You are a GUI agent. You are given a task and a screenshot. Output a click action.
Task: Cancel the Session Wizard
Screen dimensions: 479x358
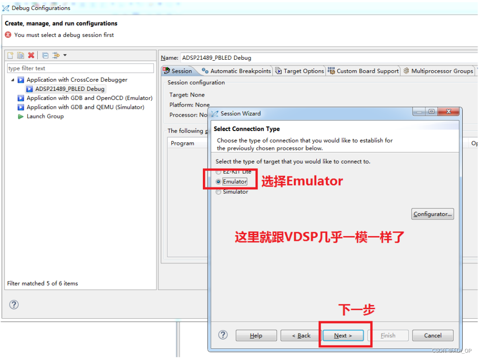click(x=433, y=336)
